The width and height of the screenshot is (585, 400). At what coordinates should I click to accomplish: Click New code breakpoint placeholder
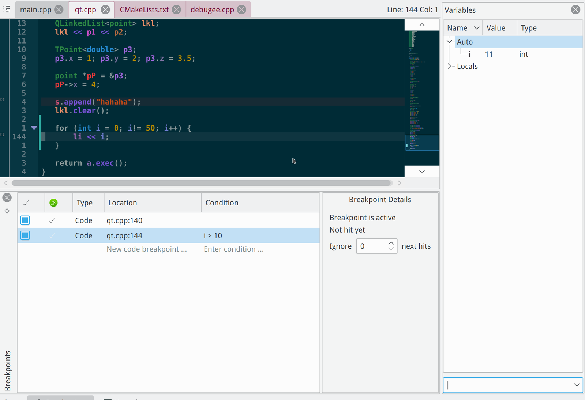[x=146, y=249]
